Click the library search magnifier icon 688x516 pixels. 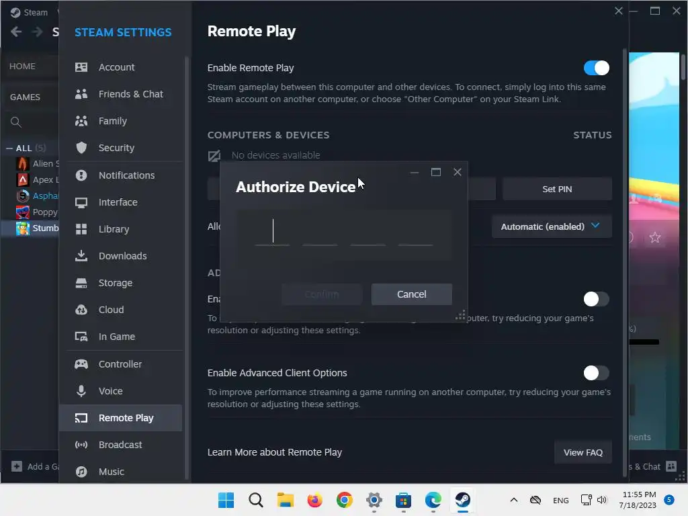click(x=16, y=122)
